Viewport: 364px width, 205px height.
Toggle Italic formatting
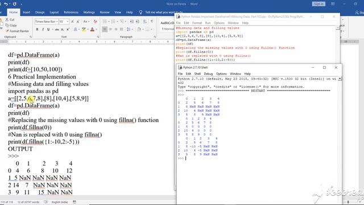43,29
